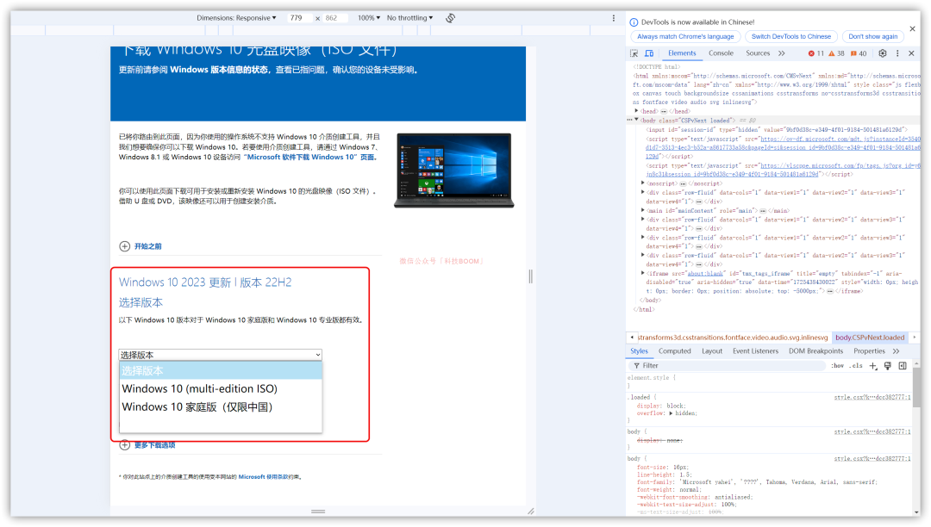Click the warning count triangle icon

tap(832, 53)
